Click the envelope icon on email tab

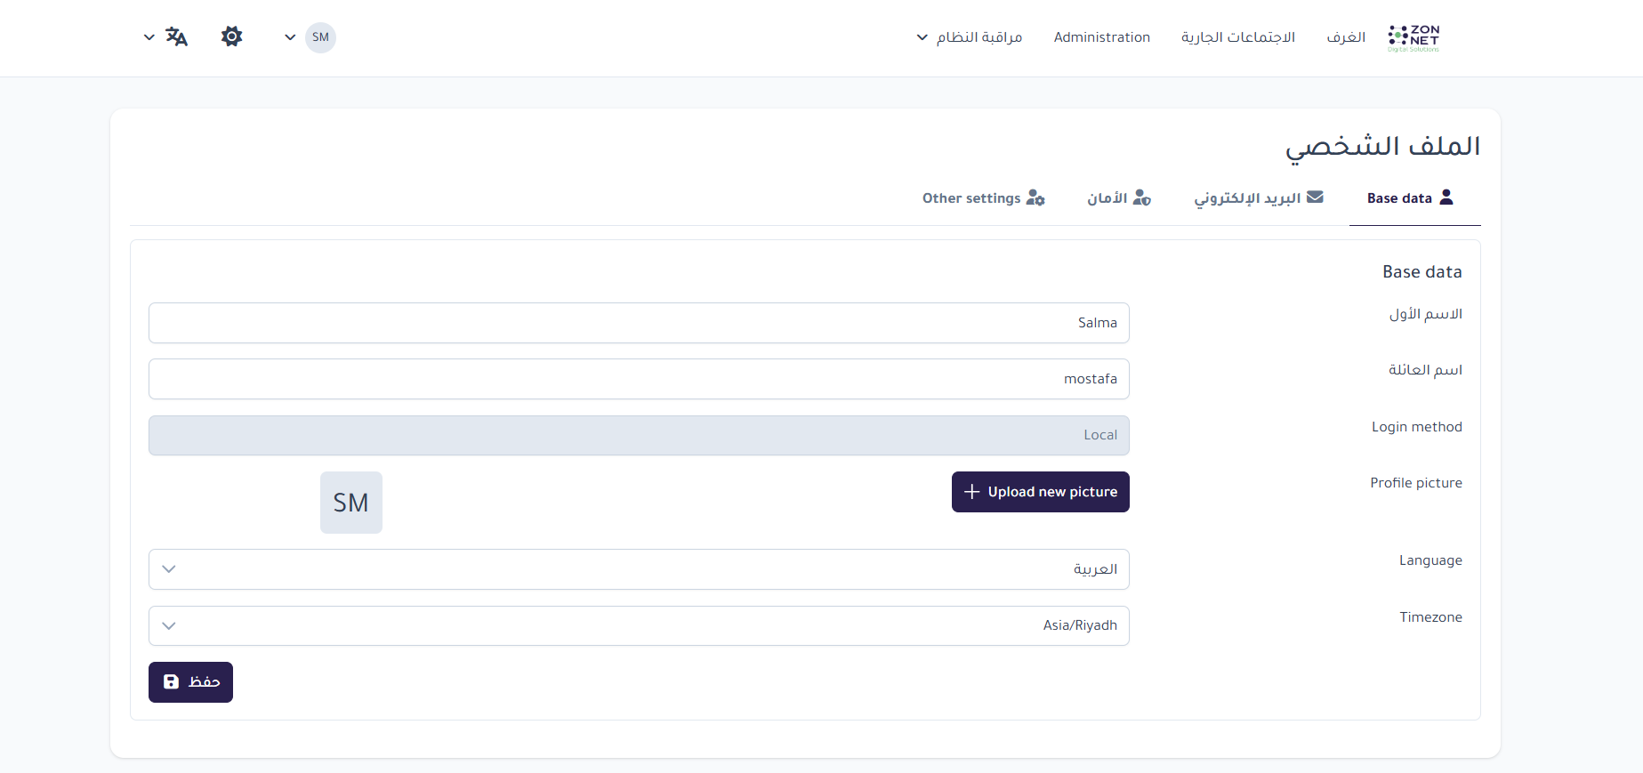tap(1315, 197)
